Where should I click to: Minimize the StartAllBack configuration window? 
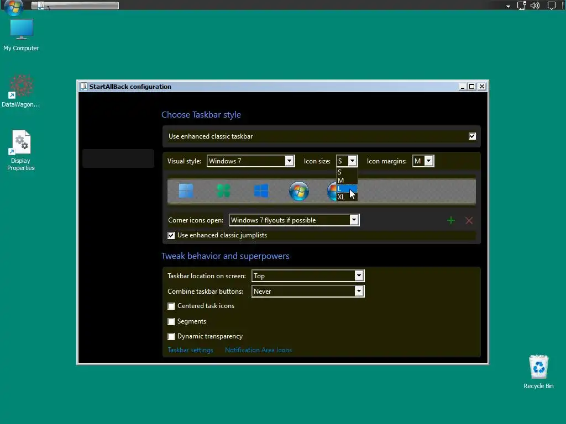coord(462,87)
